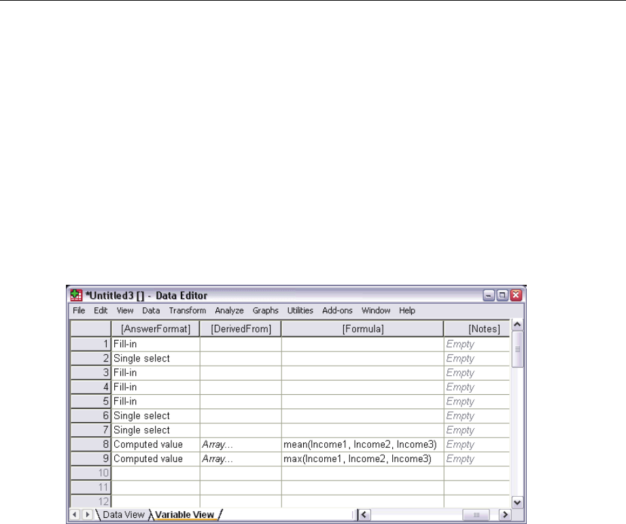Click the Empty notes cell in row 9
626x524 pixels.
coord(477,459)
